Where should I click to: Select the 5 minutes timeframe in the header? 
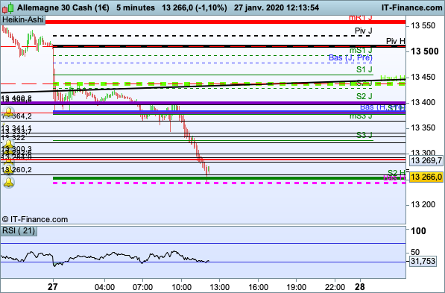[136, 7]
